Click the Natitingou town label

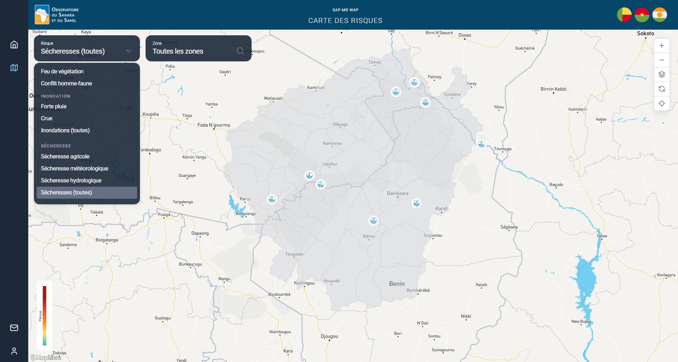[x=304, y=283]
